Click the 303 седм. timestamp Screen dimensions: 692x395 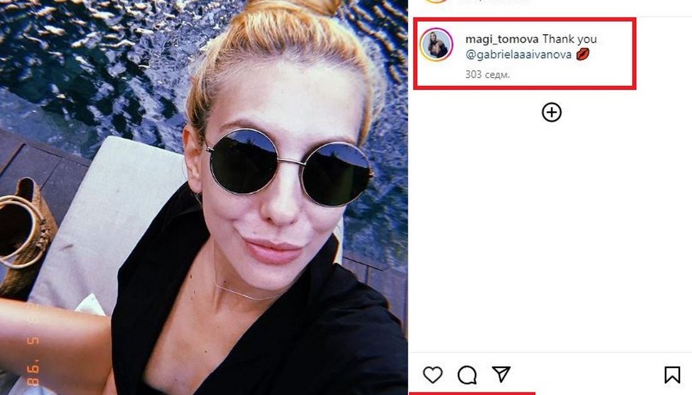[487, 74]
